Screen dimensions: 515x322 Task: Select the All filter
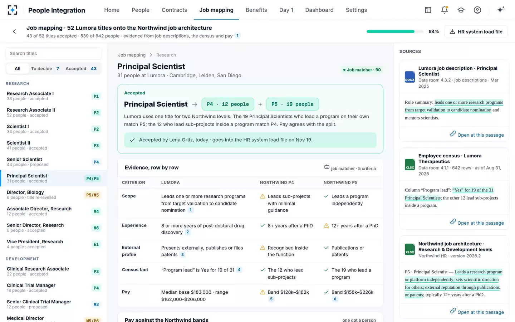point(17,69)
